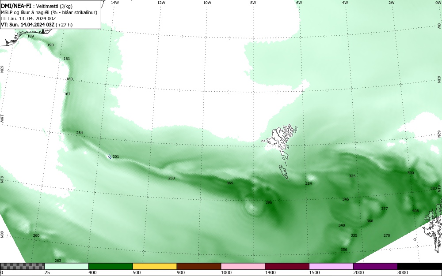Click the 62N latitude label
442x276 pixels.
coord(439,134)
